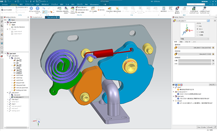
Task: Select the first bias radio option
Action: click(197, 26)
